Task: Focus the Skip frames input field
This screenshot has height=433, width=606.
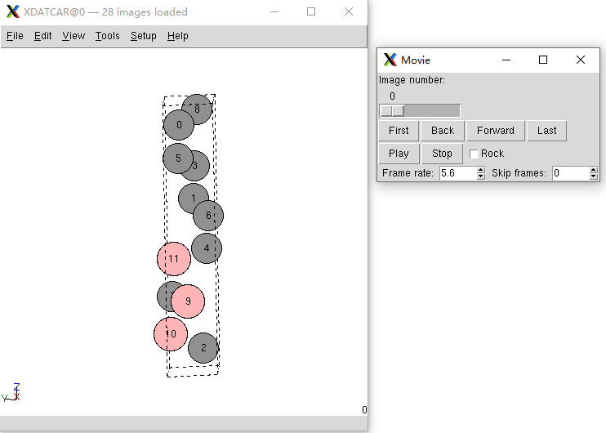Action: click(571, 173)
